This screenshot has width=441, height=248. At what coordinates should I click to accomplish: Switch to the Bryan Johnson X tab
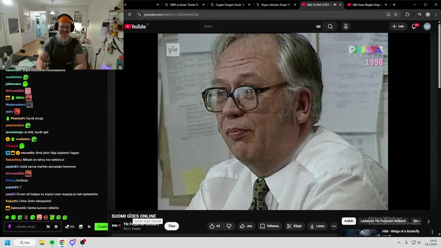point(276,5)
